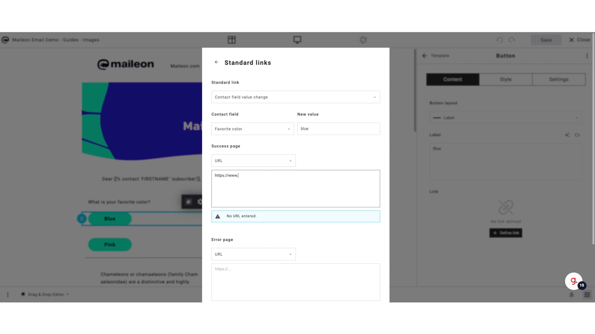Open the Button panel three-dot menu
Viewport: 595px width, 334px height.
[x=587, y=56]
